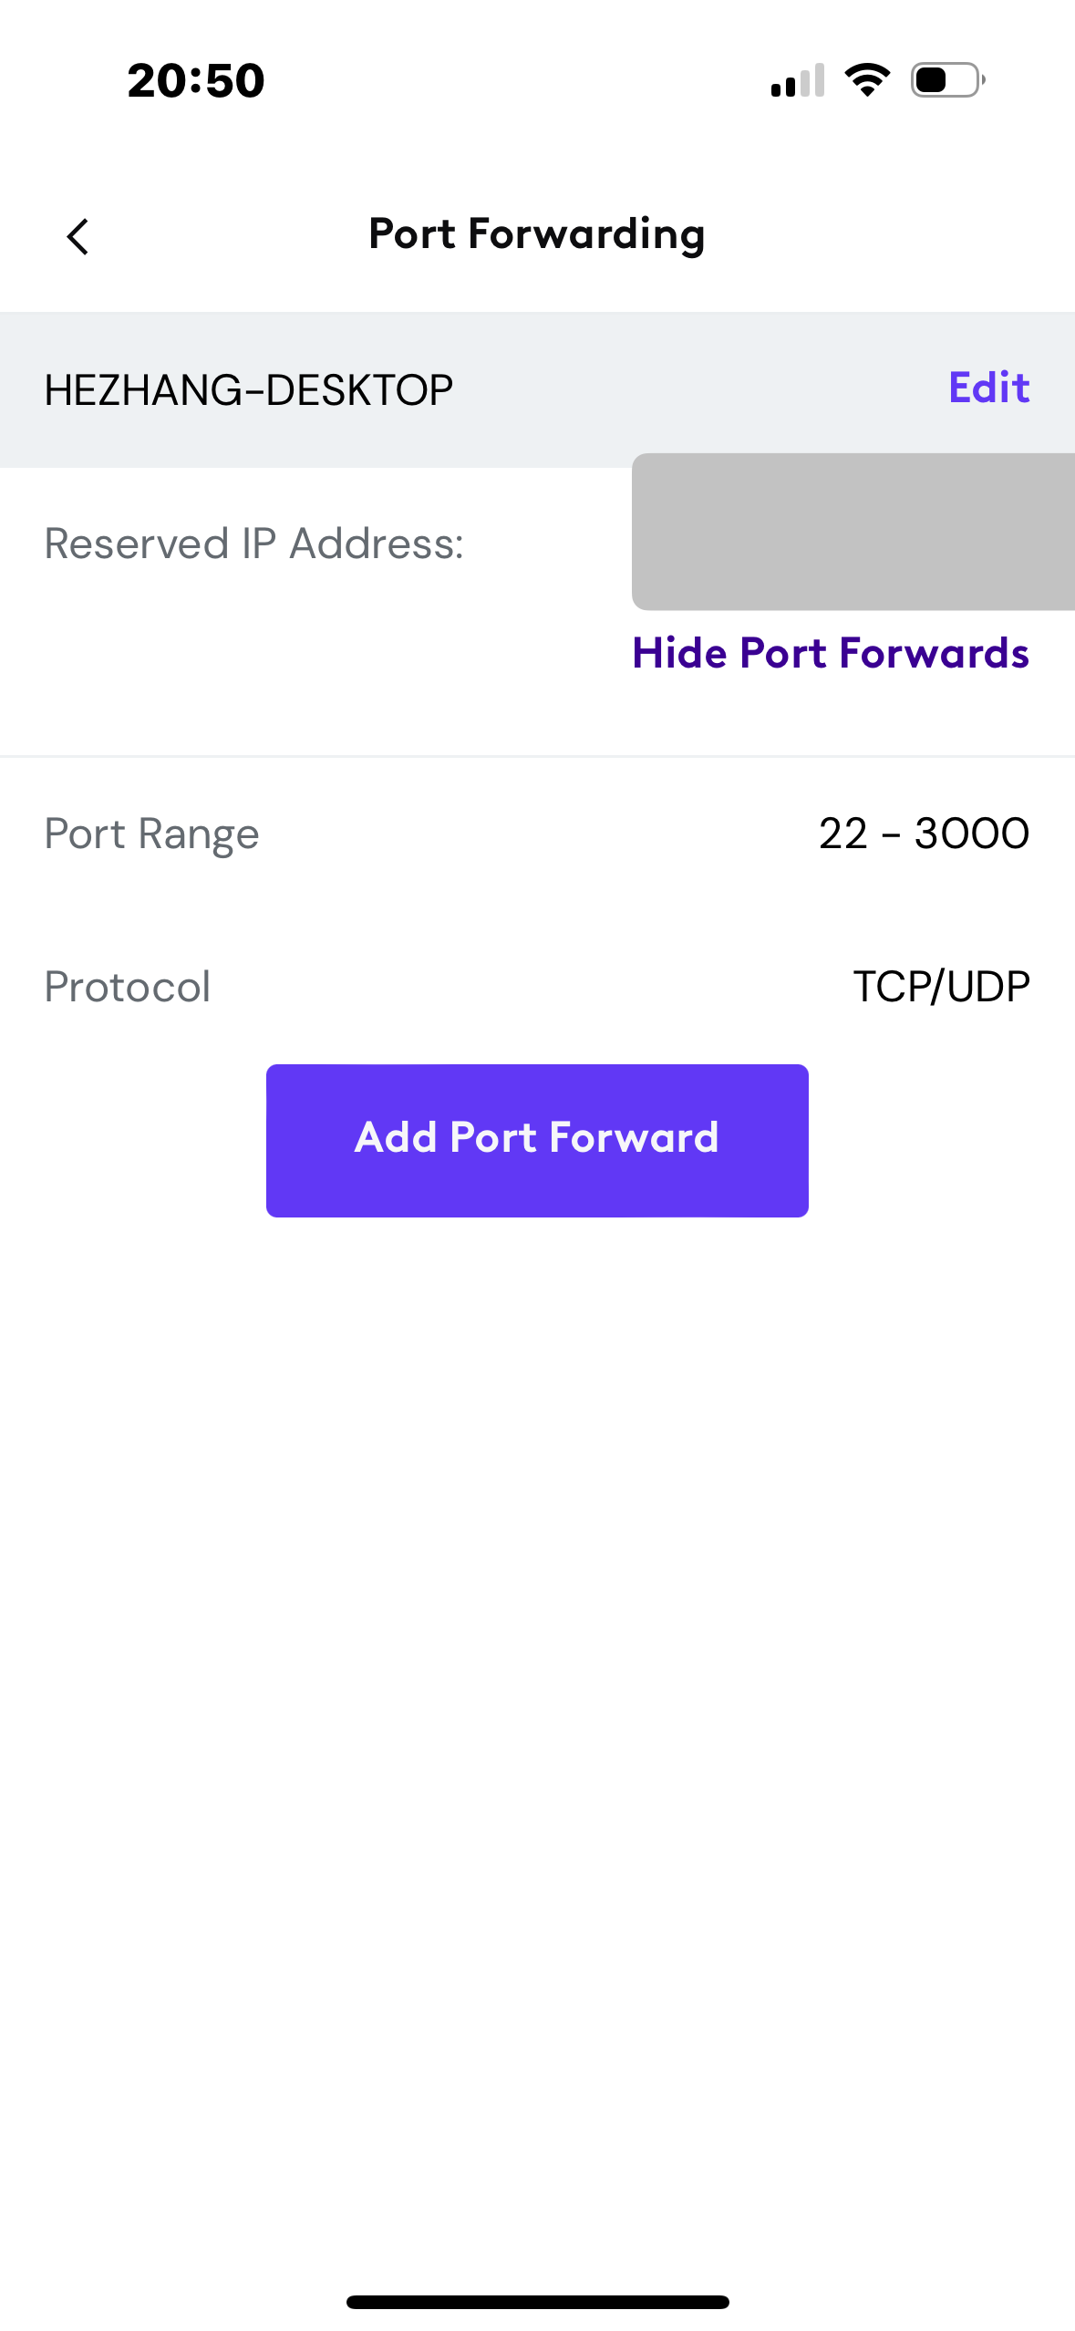Tap the Reserved IP Address label

pyautogui.click(x=253, y=543)
